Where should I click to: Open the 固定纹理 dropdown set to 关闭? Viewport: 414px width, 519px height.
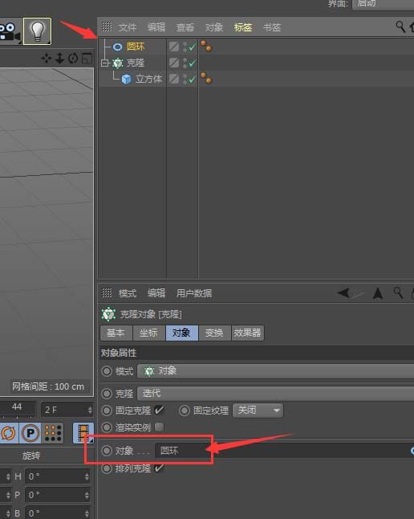258,411
